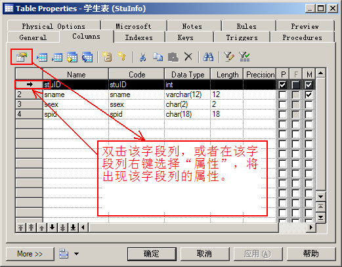Click the Create Index toolbar icon
This screenshot has width=342, height=267.
107,57
